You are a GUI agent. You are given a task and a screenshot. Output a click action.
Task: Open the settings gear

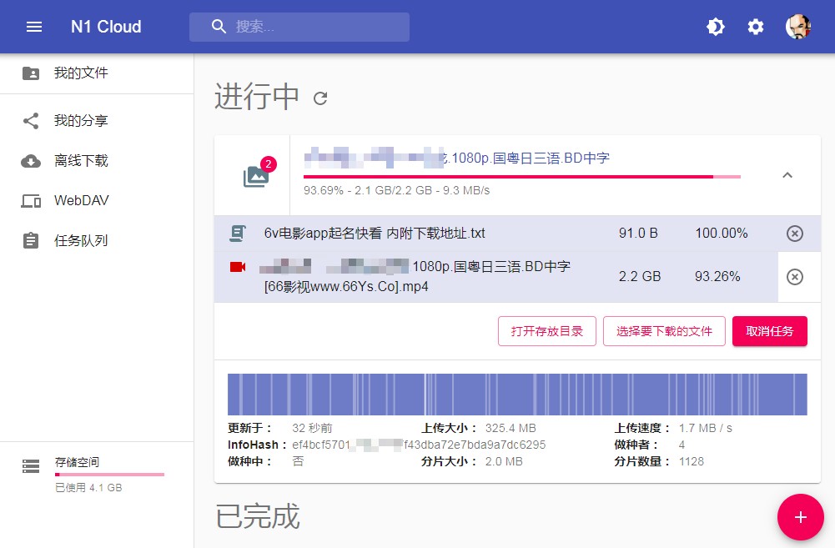(756, 27)
